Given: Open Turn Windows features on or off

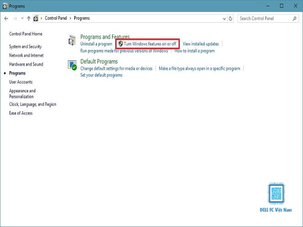Looking at the screenshot, I should (x=150, y=44).
